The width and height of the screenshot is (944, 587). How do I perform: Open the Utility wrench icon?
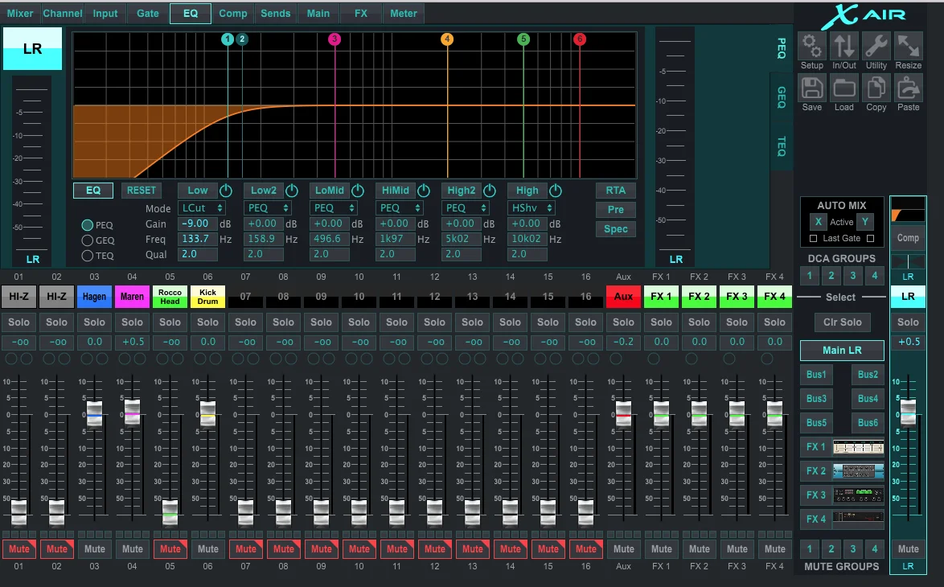(x=876, y=47)
